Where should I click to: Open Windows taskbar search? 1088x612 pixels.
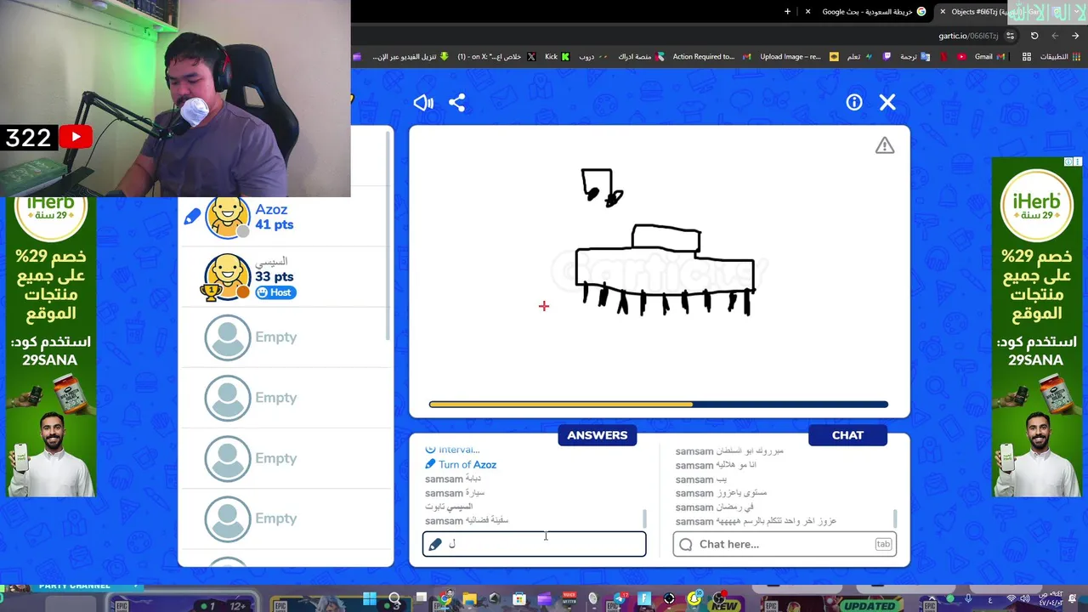[x=394, y=599]
